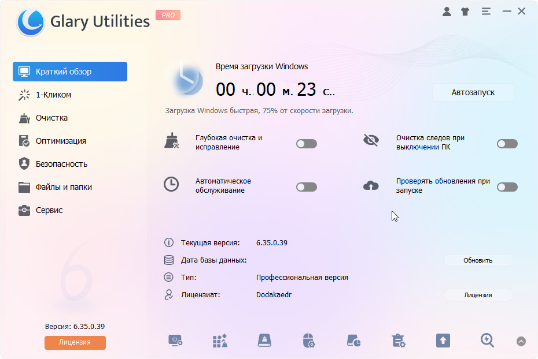Click the Автозапуск button
538x359 pixels.
(x=473, y=92)
